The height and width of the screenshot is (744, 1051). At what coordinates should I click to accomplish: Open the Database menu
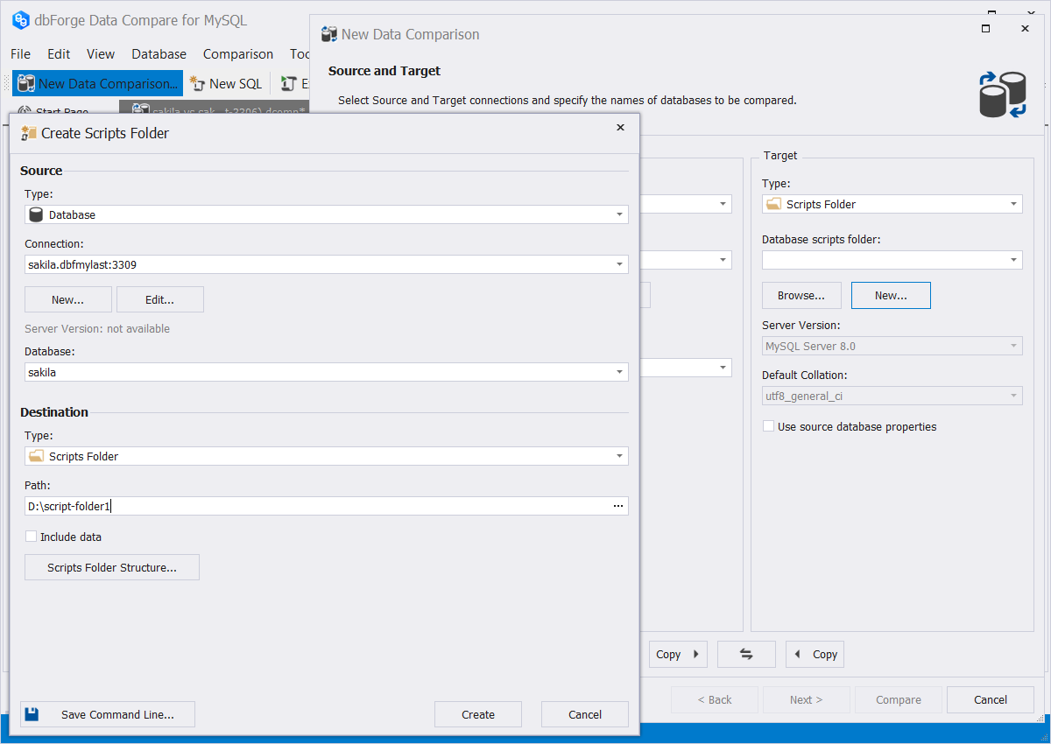tap(159, 54)
